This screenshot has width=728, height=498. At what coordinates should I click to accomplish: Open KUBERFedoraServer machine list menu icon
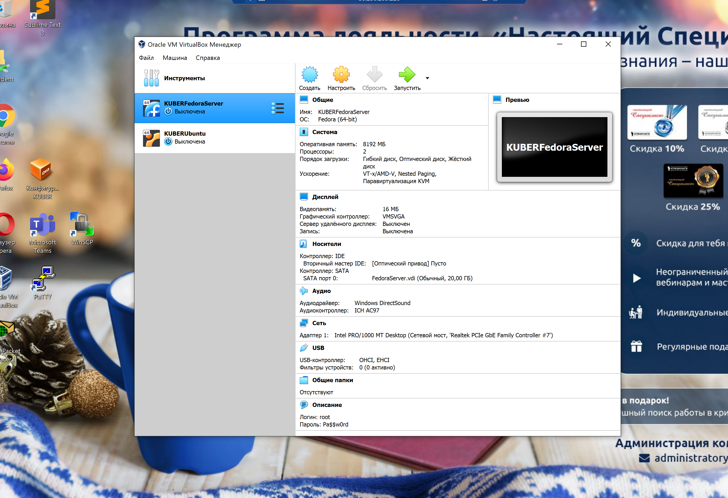tap(278, 108)
